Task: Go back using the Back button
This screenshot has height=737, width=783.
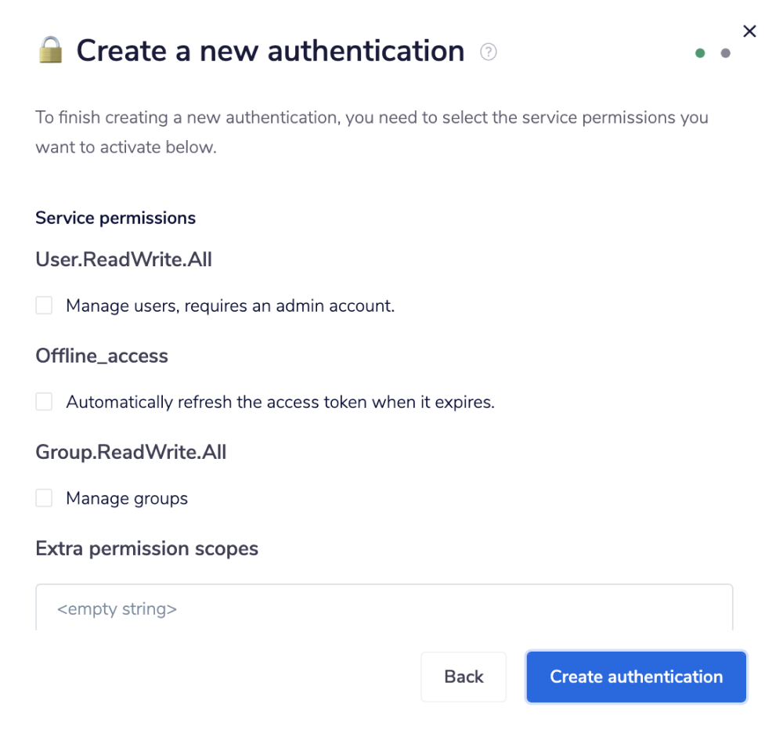Action: [x=464, y=677]
